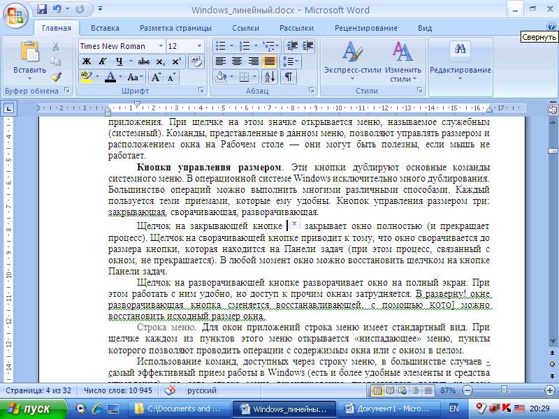Justify the paragraph text
Viewport: 559px width, 419px height.
270,61
